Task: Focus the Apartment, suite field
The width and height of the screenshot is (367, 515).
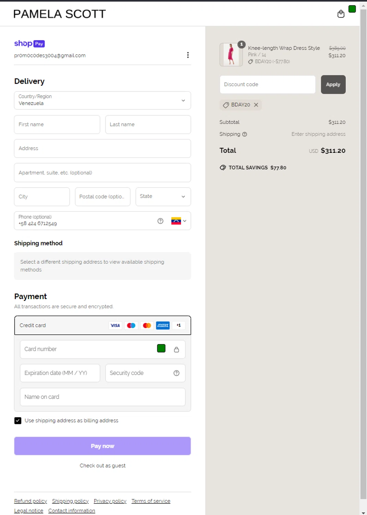Action: [x=102, y=173]
